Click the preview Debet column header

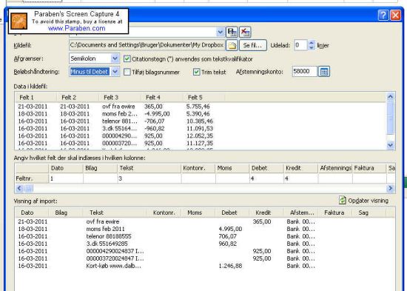(232, 213)
